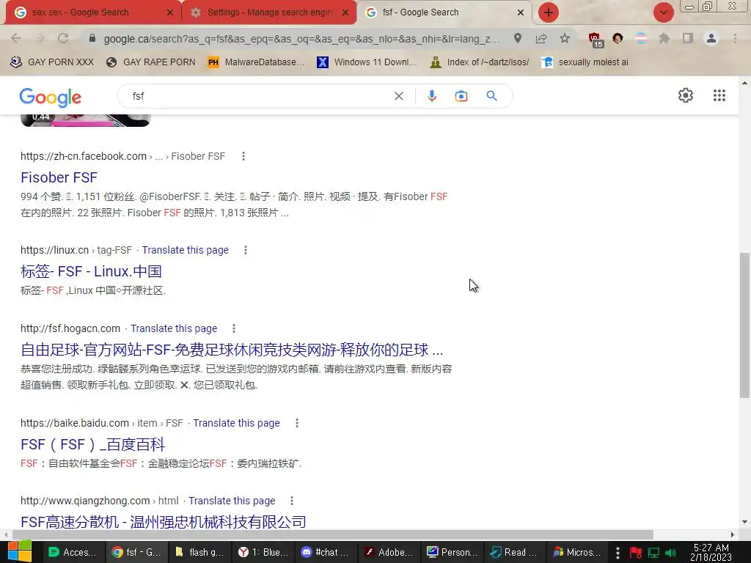Switch to the Micros... taskbar item
751x563 pixels.
pos(577,552)
